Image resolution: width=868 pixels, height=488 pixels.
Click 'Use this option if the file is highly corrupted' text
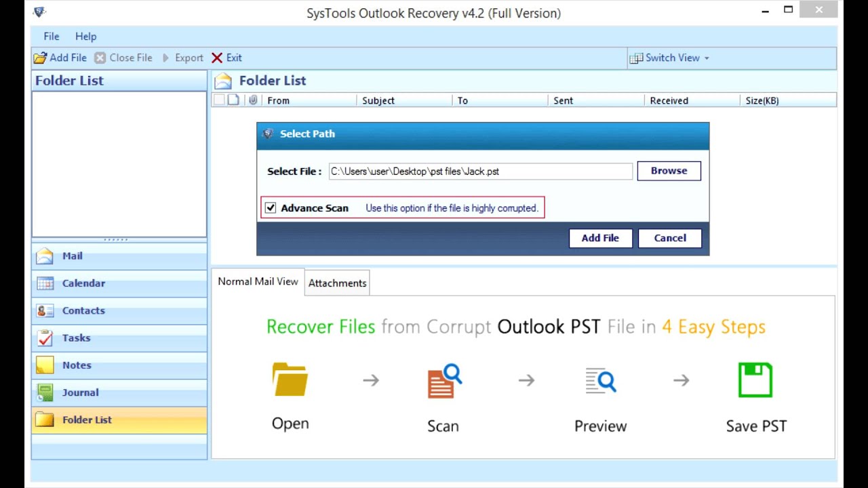pyautogui.click(x=452, y=208)
